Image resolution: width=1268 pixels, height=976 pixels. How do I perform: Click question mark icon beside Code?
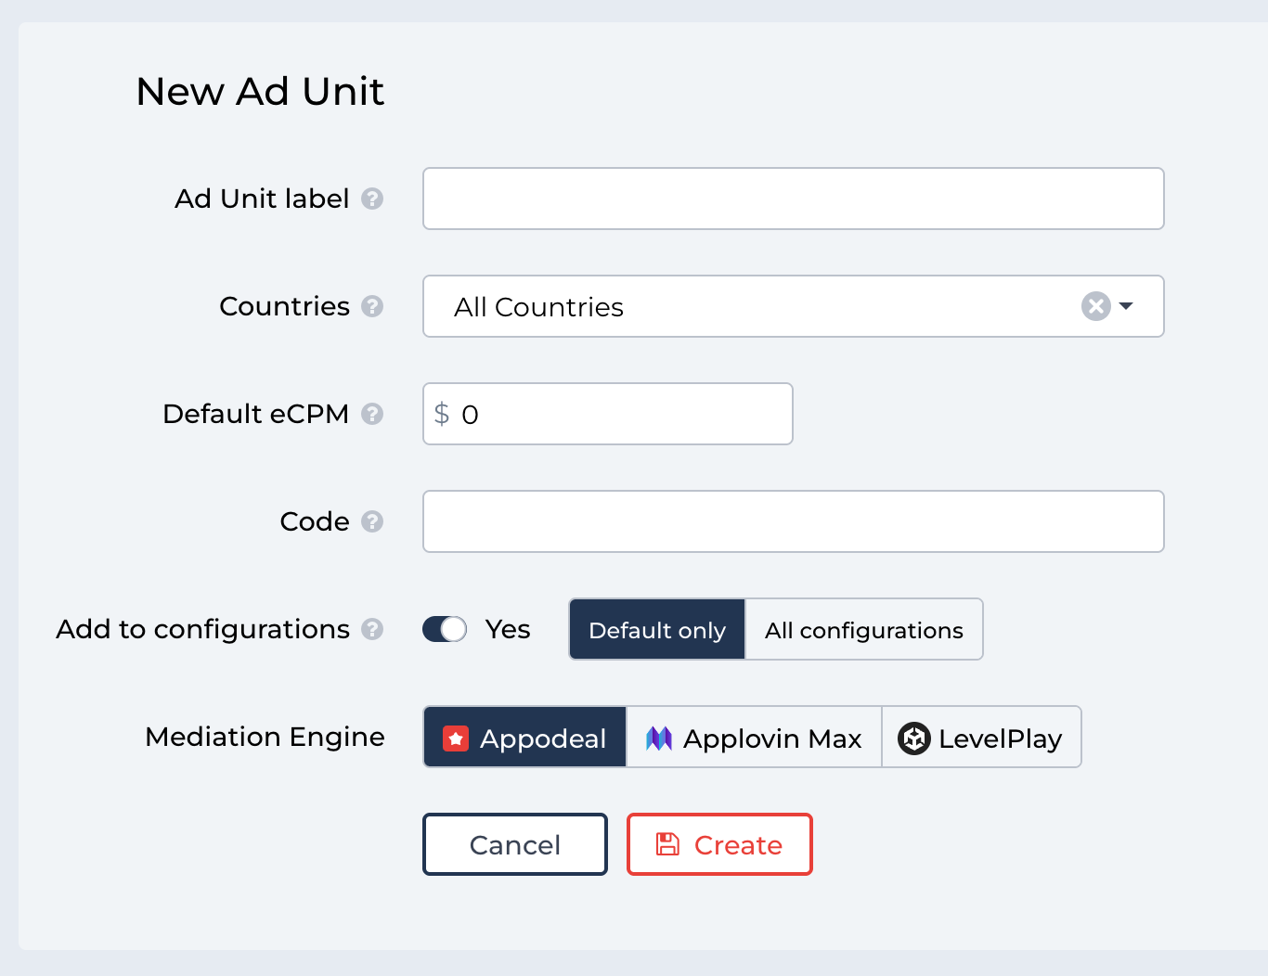coord(372,521)
